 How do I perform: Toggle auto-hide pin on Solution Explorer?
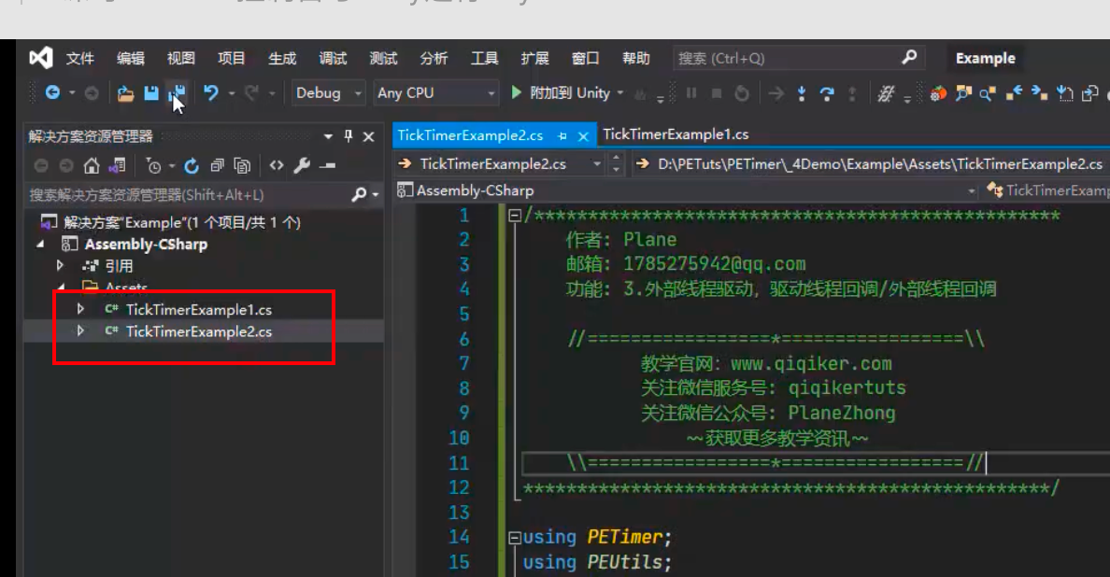tap(349, 135)
